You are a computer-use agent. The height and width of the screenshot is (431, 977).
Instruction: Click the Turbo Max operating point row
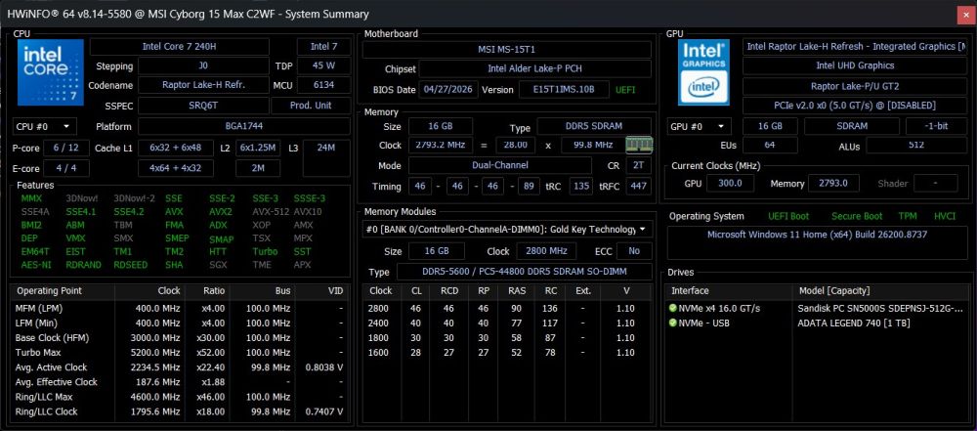tap(180, 353)
